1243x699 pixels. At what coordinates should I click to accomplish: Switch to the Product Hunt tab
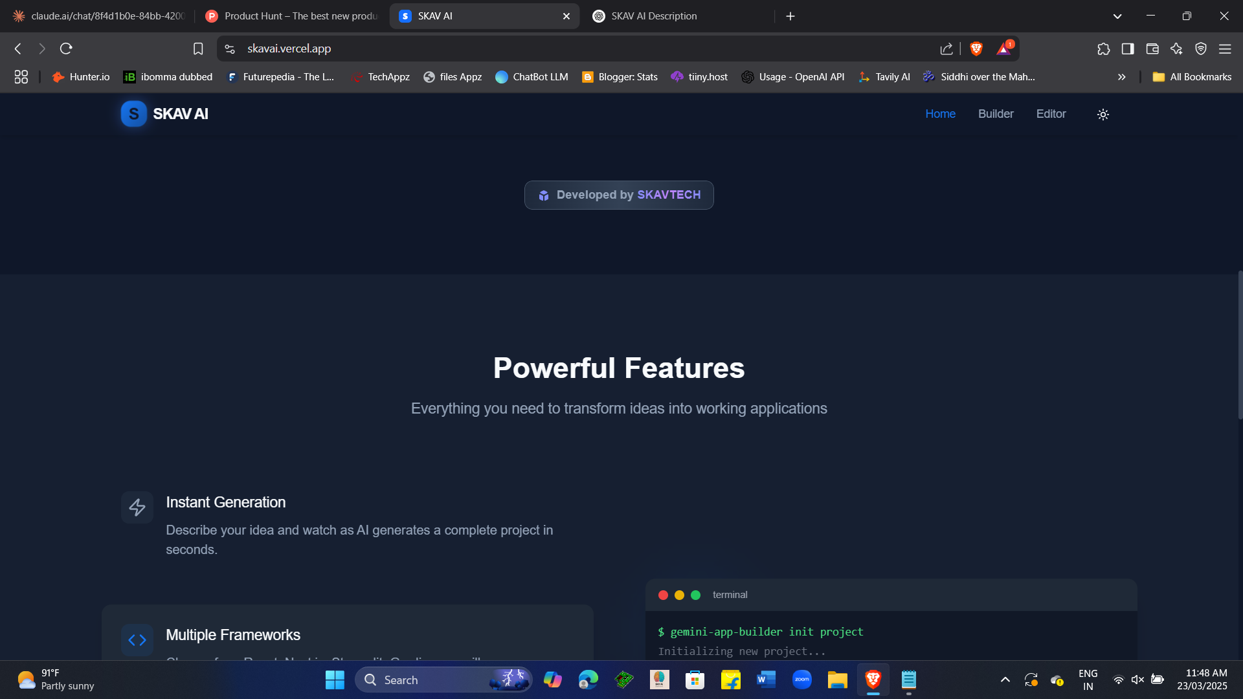tap(291, 16)
